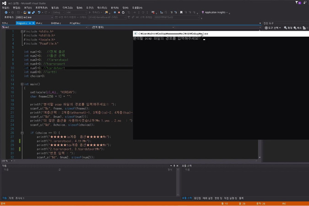Click the feedback icon at top right

(x=305, y=3)
